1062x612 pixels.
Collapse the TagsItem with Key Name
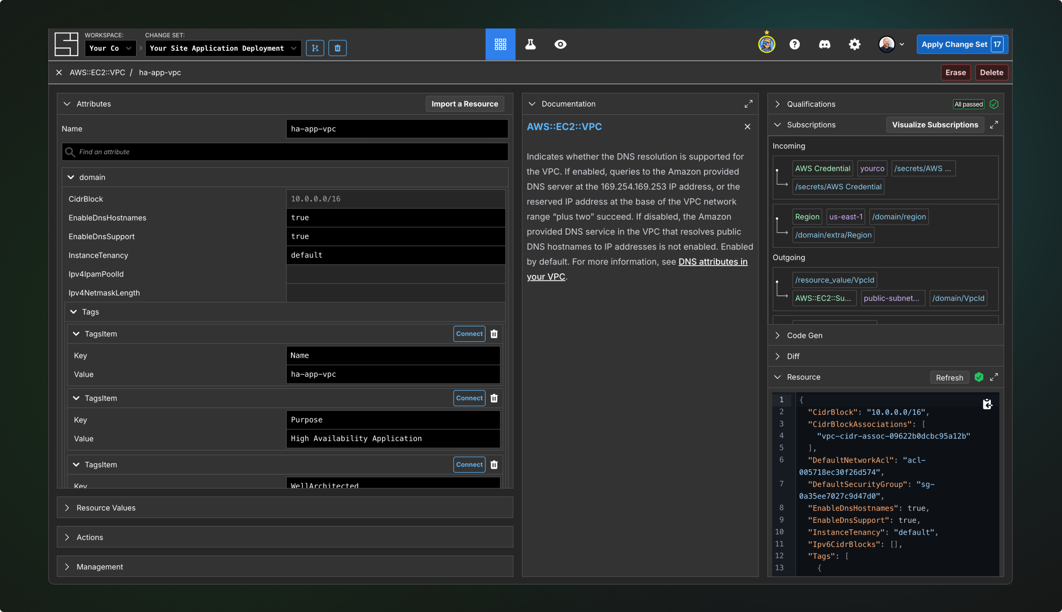pos(76,334)
